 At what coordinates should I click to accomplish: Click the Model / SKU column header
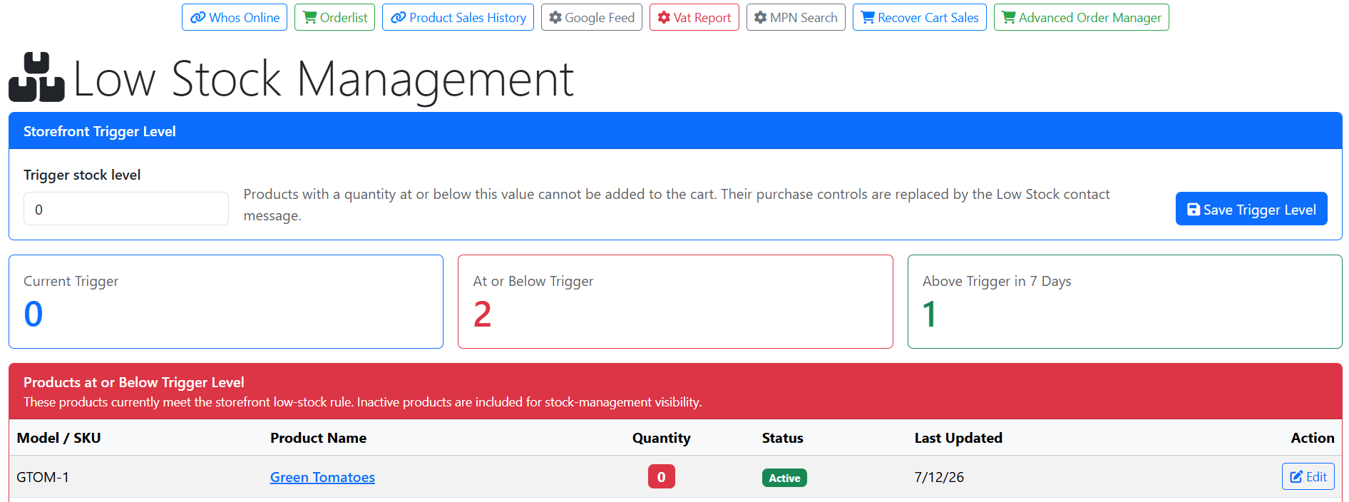tap(58, 438)
